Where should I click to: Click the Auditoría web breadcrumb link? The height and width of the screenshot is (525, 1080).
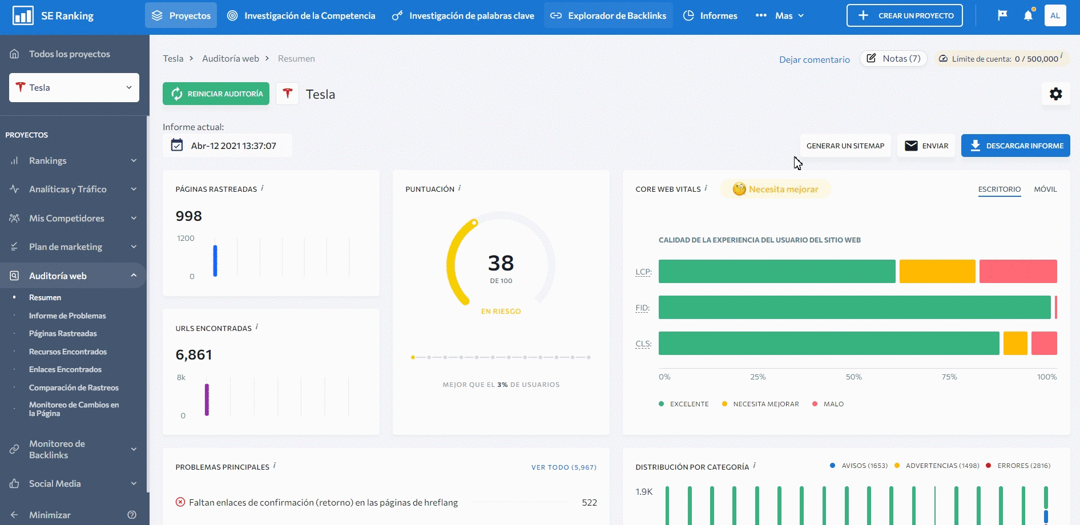pos(231,58)
